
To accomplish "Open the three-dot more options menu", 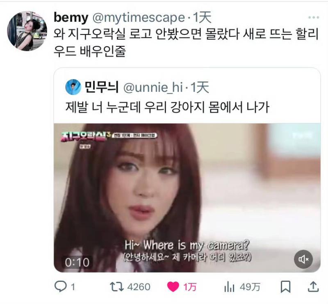I will point(314,18).
